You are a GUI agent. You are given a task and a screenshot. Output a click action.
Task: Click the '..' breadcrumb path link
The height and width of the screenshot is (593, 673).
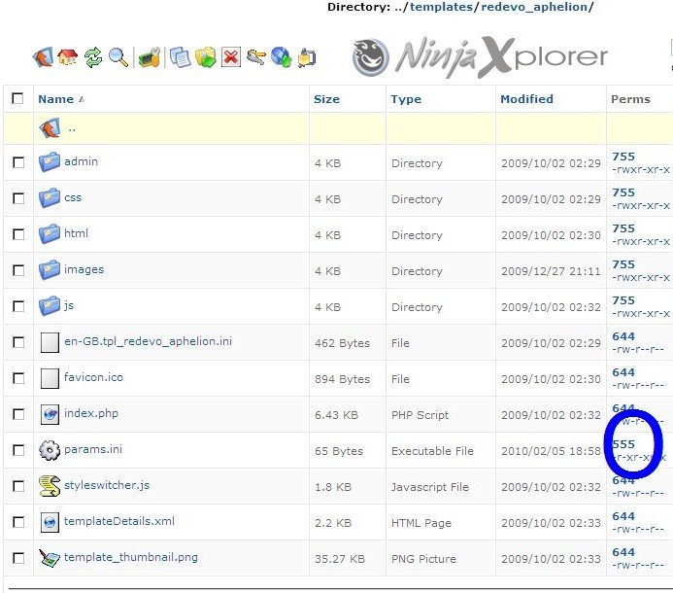[398, 7]
